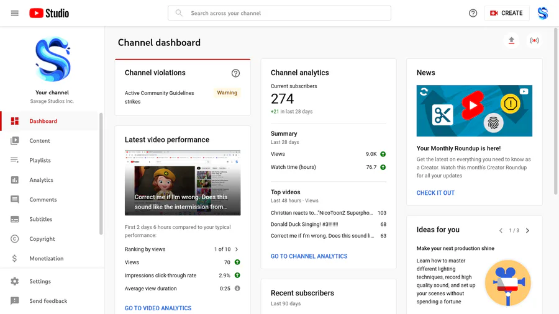This screenshot has width=559, height=314.
Task: Click the sidebar vertical scrollbar
Action: [101, 174]
